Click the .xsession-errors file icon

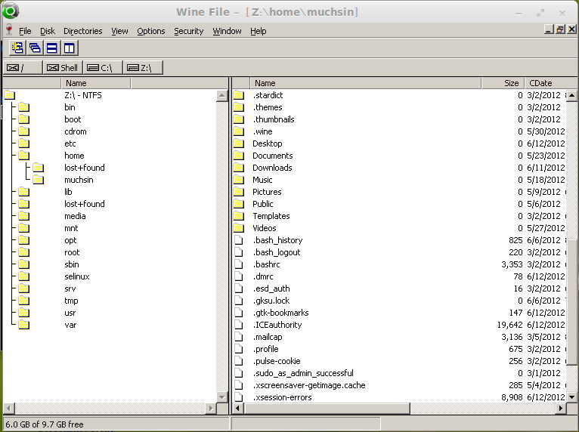coord(239,397)
